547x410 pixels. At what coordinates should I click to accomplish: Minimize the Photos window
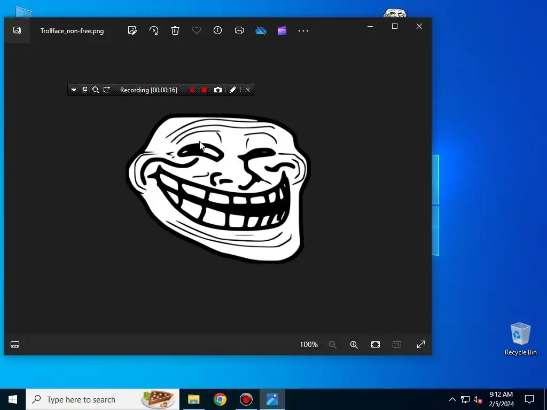(x=370, y=26)
